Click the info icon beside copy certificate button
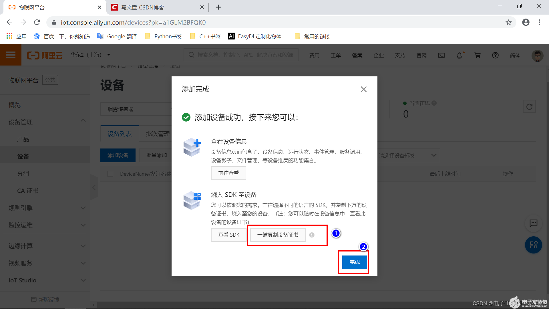Image resolution: width=549 pixels, height=309 pixels. tap(312, 235)
